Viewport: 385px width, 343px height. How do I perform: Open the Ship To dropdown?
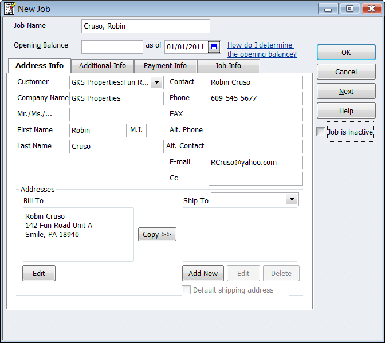click(292, 199)
